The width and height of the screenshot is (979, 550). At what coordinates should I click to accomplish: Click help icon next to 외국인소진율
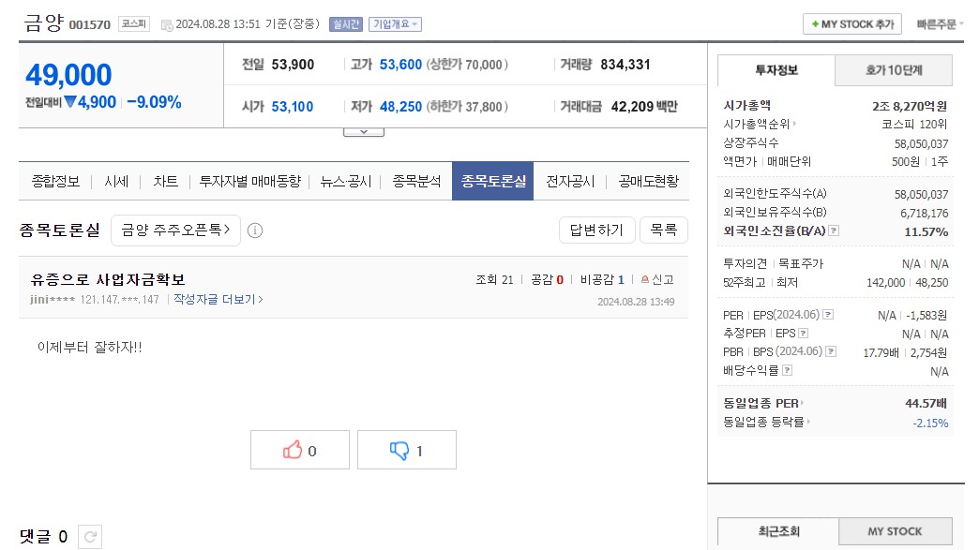click(834, 230)
